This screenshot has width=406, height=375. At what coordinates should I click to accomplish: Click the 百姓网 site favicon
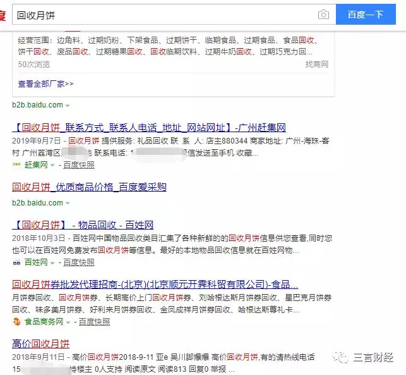point(16,262)
